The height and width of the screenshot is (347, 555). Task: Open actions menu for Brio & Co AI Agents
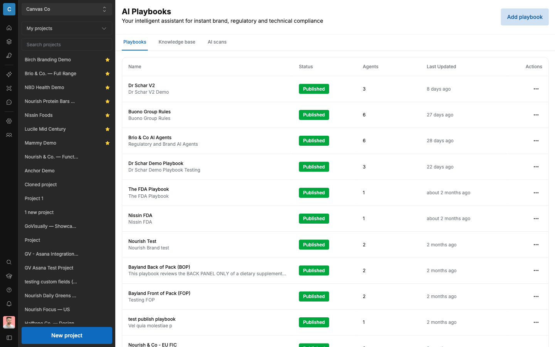(x=536, y=141)
